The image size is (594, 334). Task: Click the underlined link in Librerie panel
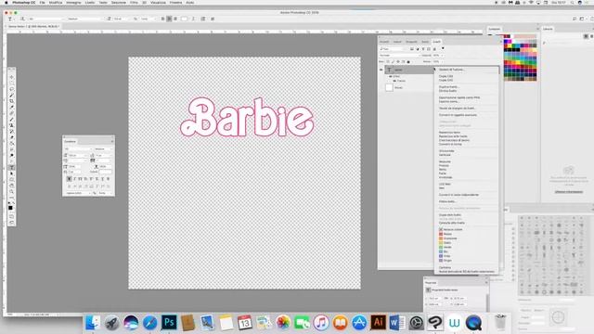click(x=569, y=192)
